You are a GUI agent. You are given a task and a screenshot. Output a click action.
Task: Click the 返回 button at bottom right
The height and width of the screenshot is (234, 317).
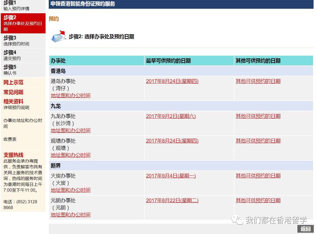(x=305, y=229)
